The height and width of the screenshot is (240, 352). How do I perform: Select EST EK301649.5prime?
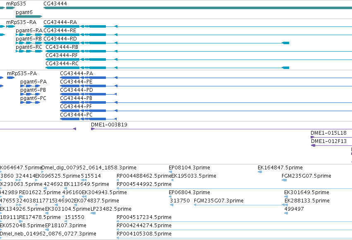(307, 193)
